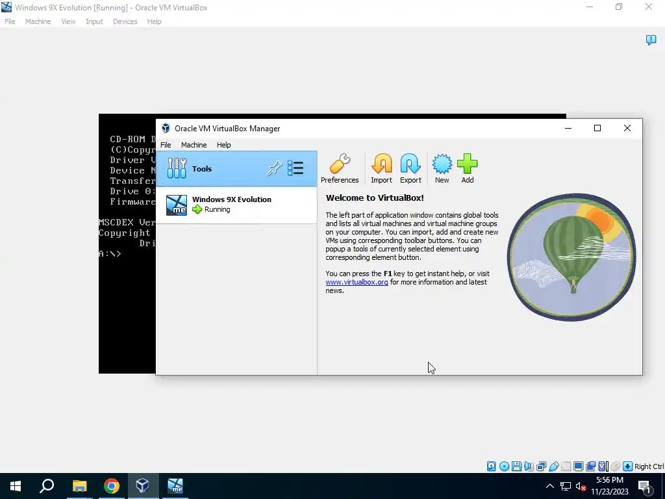Viewport: 665px width, 499px height.
Task: Close the VirtualBox Manager window
Action: [x=627, y=128]
